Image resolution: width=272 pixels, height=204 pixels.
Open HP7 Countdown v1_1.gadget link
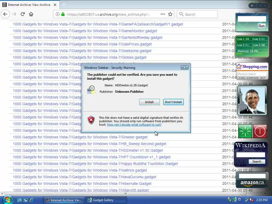[92, 157]
